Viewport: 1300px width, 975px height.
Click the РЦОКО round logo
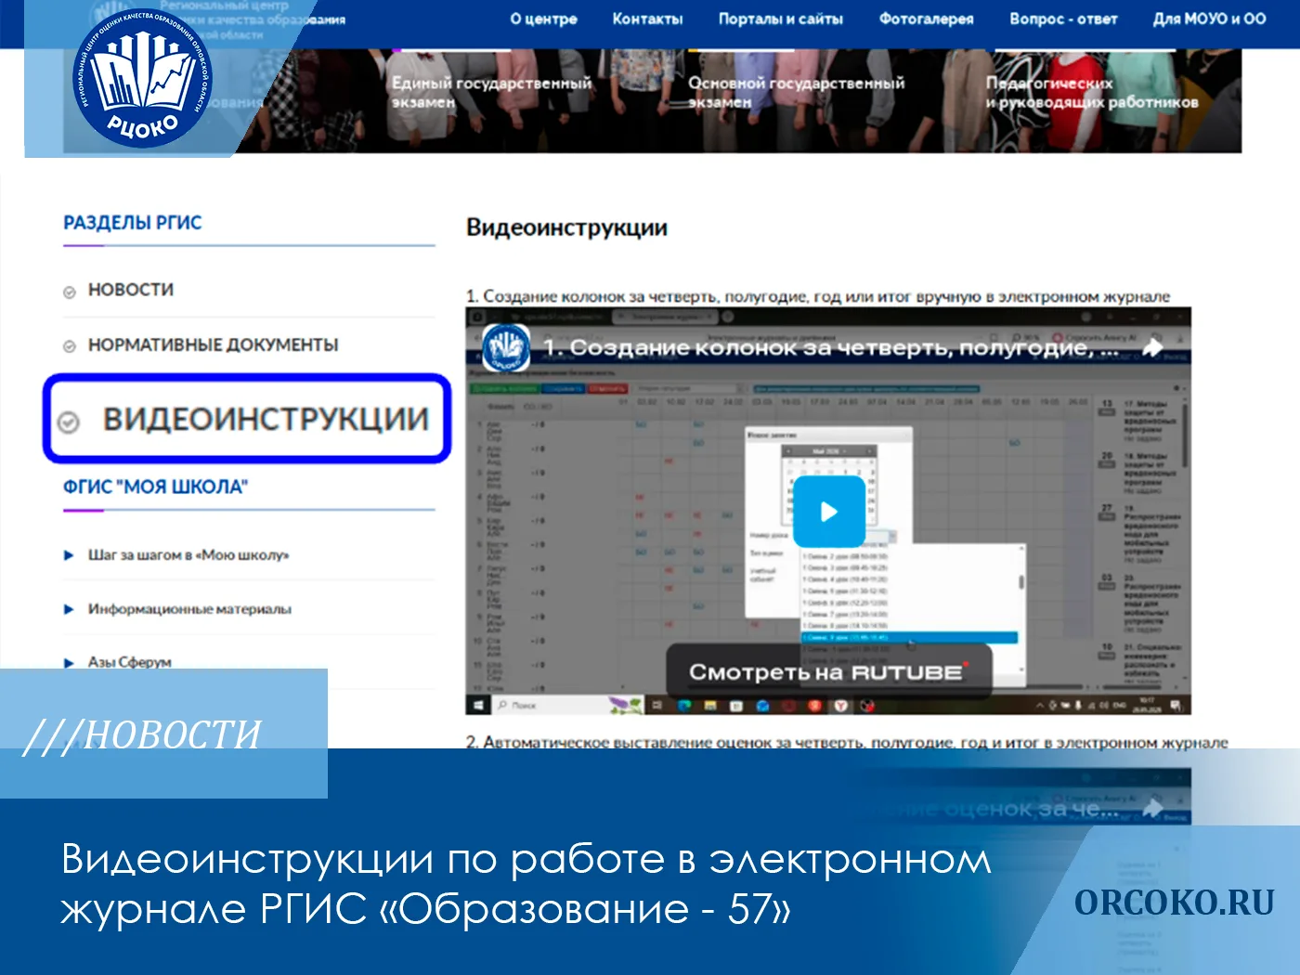point(142,77)
